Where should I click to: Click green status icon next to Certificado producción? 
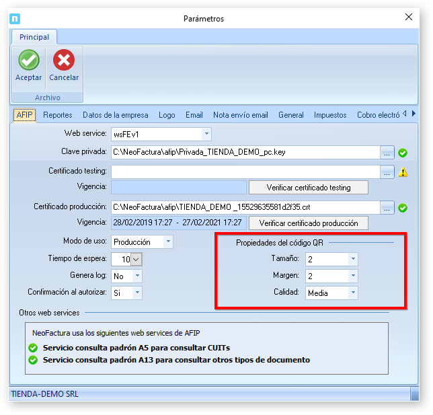tap(403, 208)
